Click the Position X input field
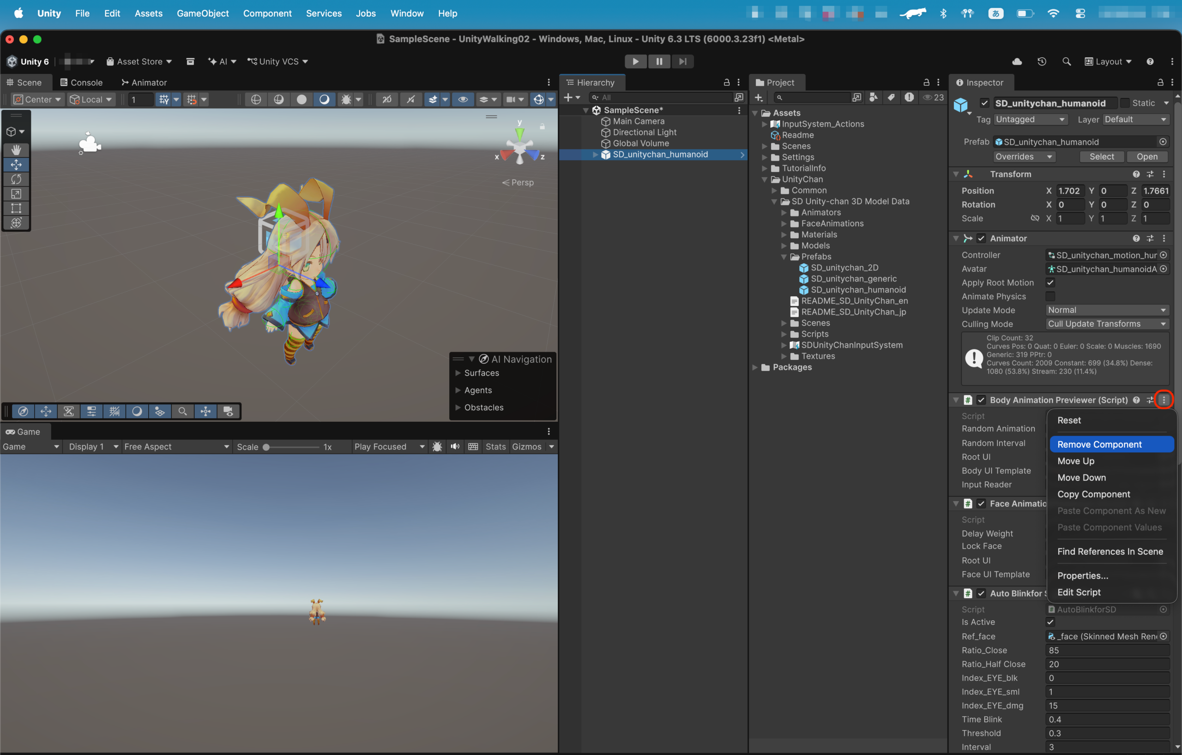1182x755 pixels. (1070, 191)
